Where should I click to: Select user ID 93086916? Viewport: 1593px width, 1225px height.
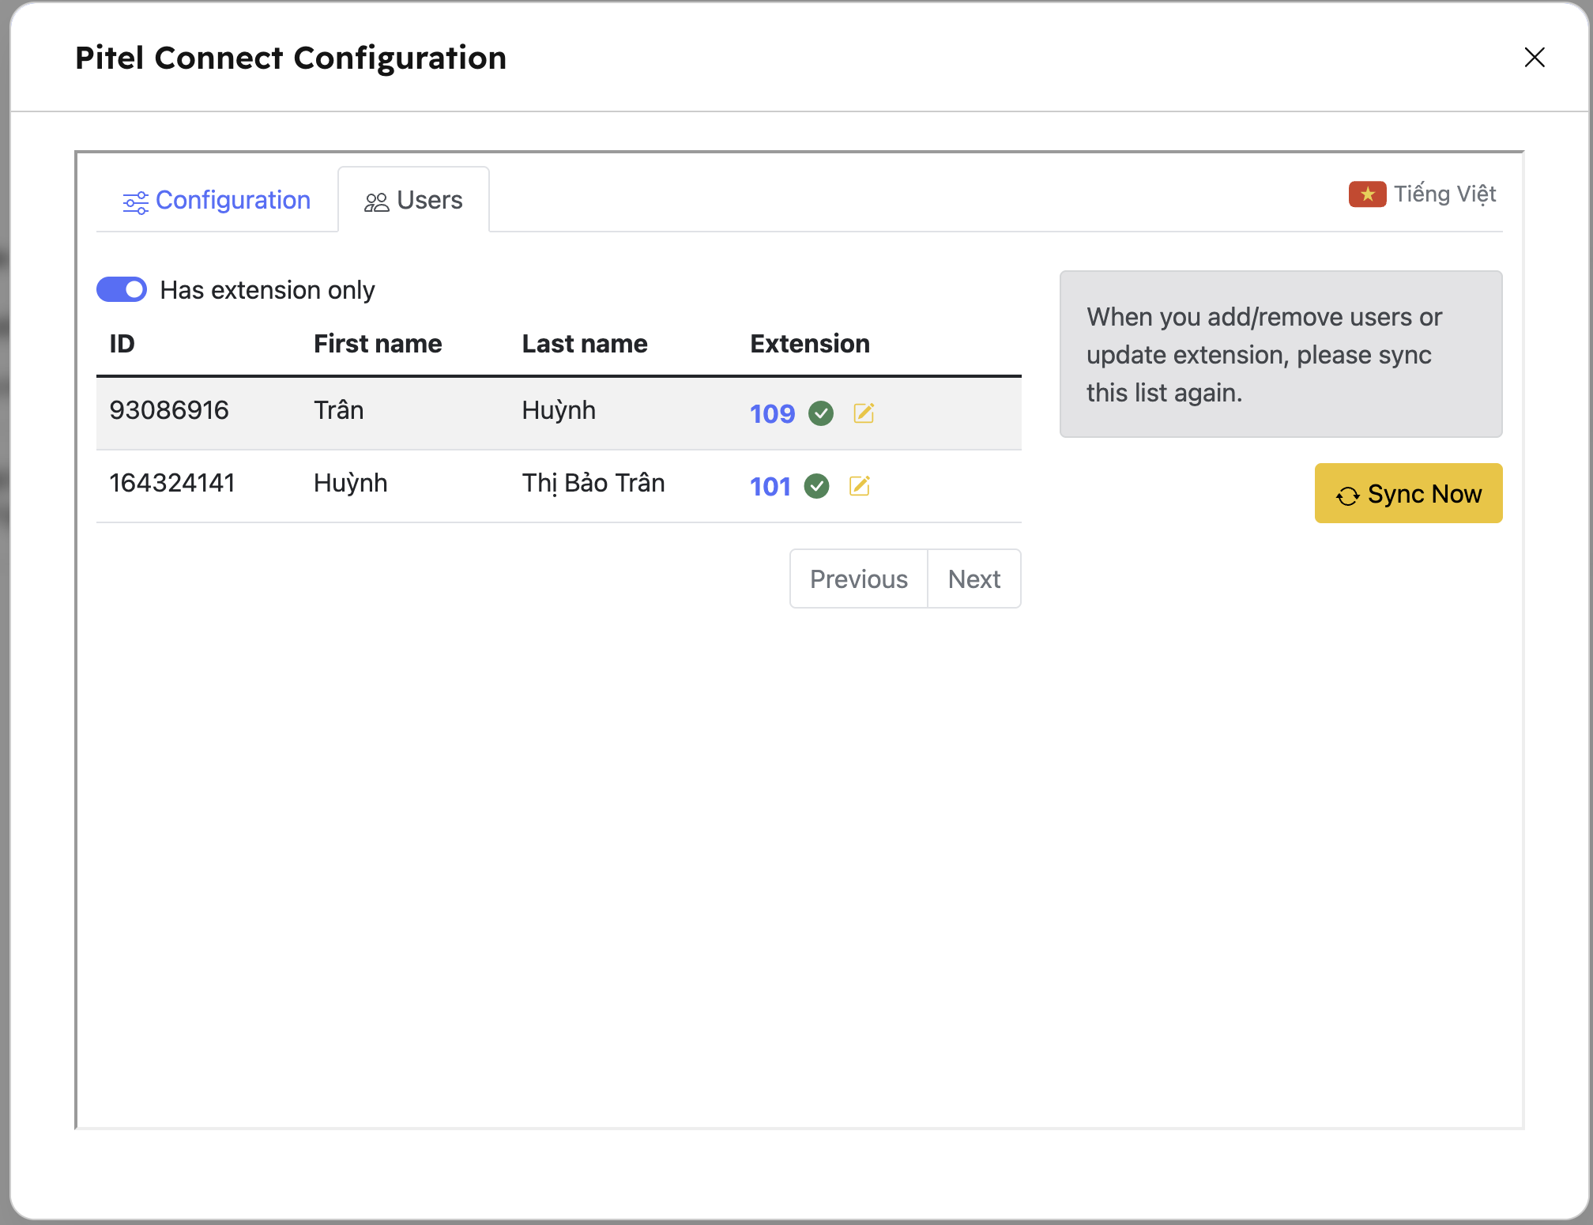click(169, 410)
